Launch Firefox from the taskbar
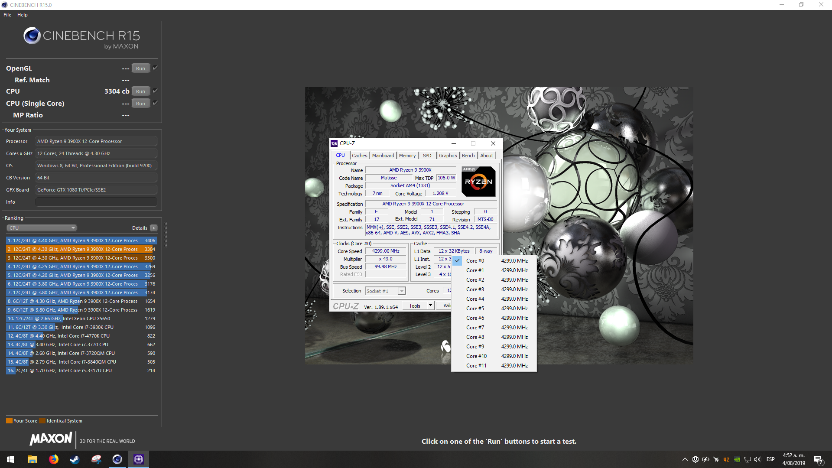This screenshot has width=832, height=468. [53, 459]
